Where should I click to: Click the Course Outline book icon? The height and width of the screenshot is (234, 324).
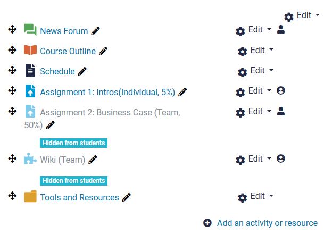pos(30,51)
